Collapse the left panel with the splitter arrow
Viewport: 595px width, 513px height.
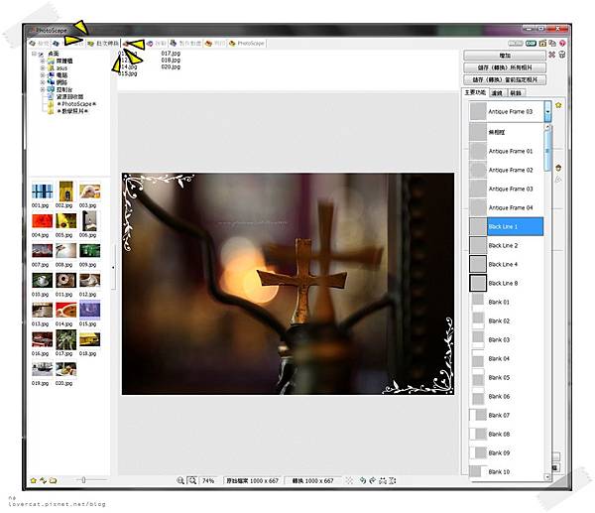pos(113,267)
